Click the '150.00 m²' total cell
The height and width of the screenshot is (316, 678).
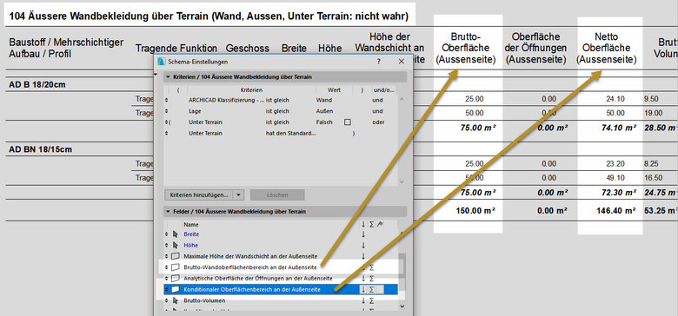click(475, 211)
